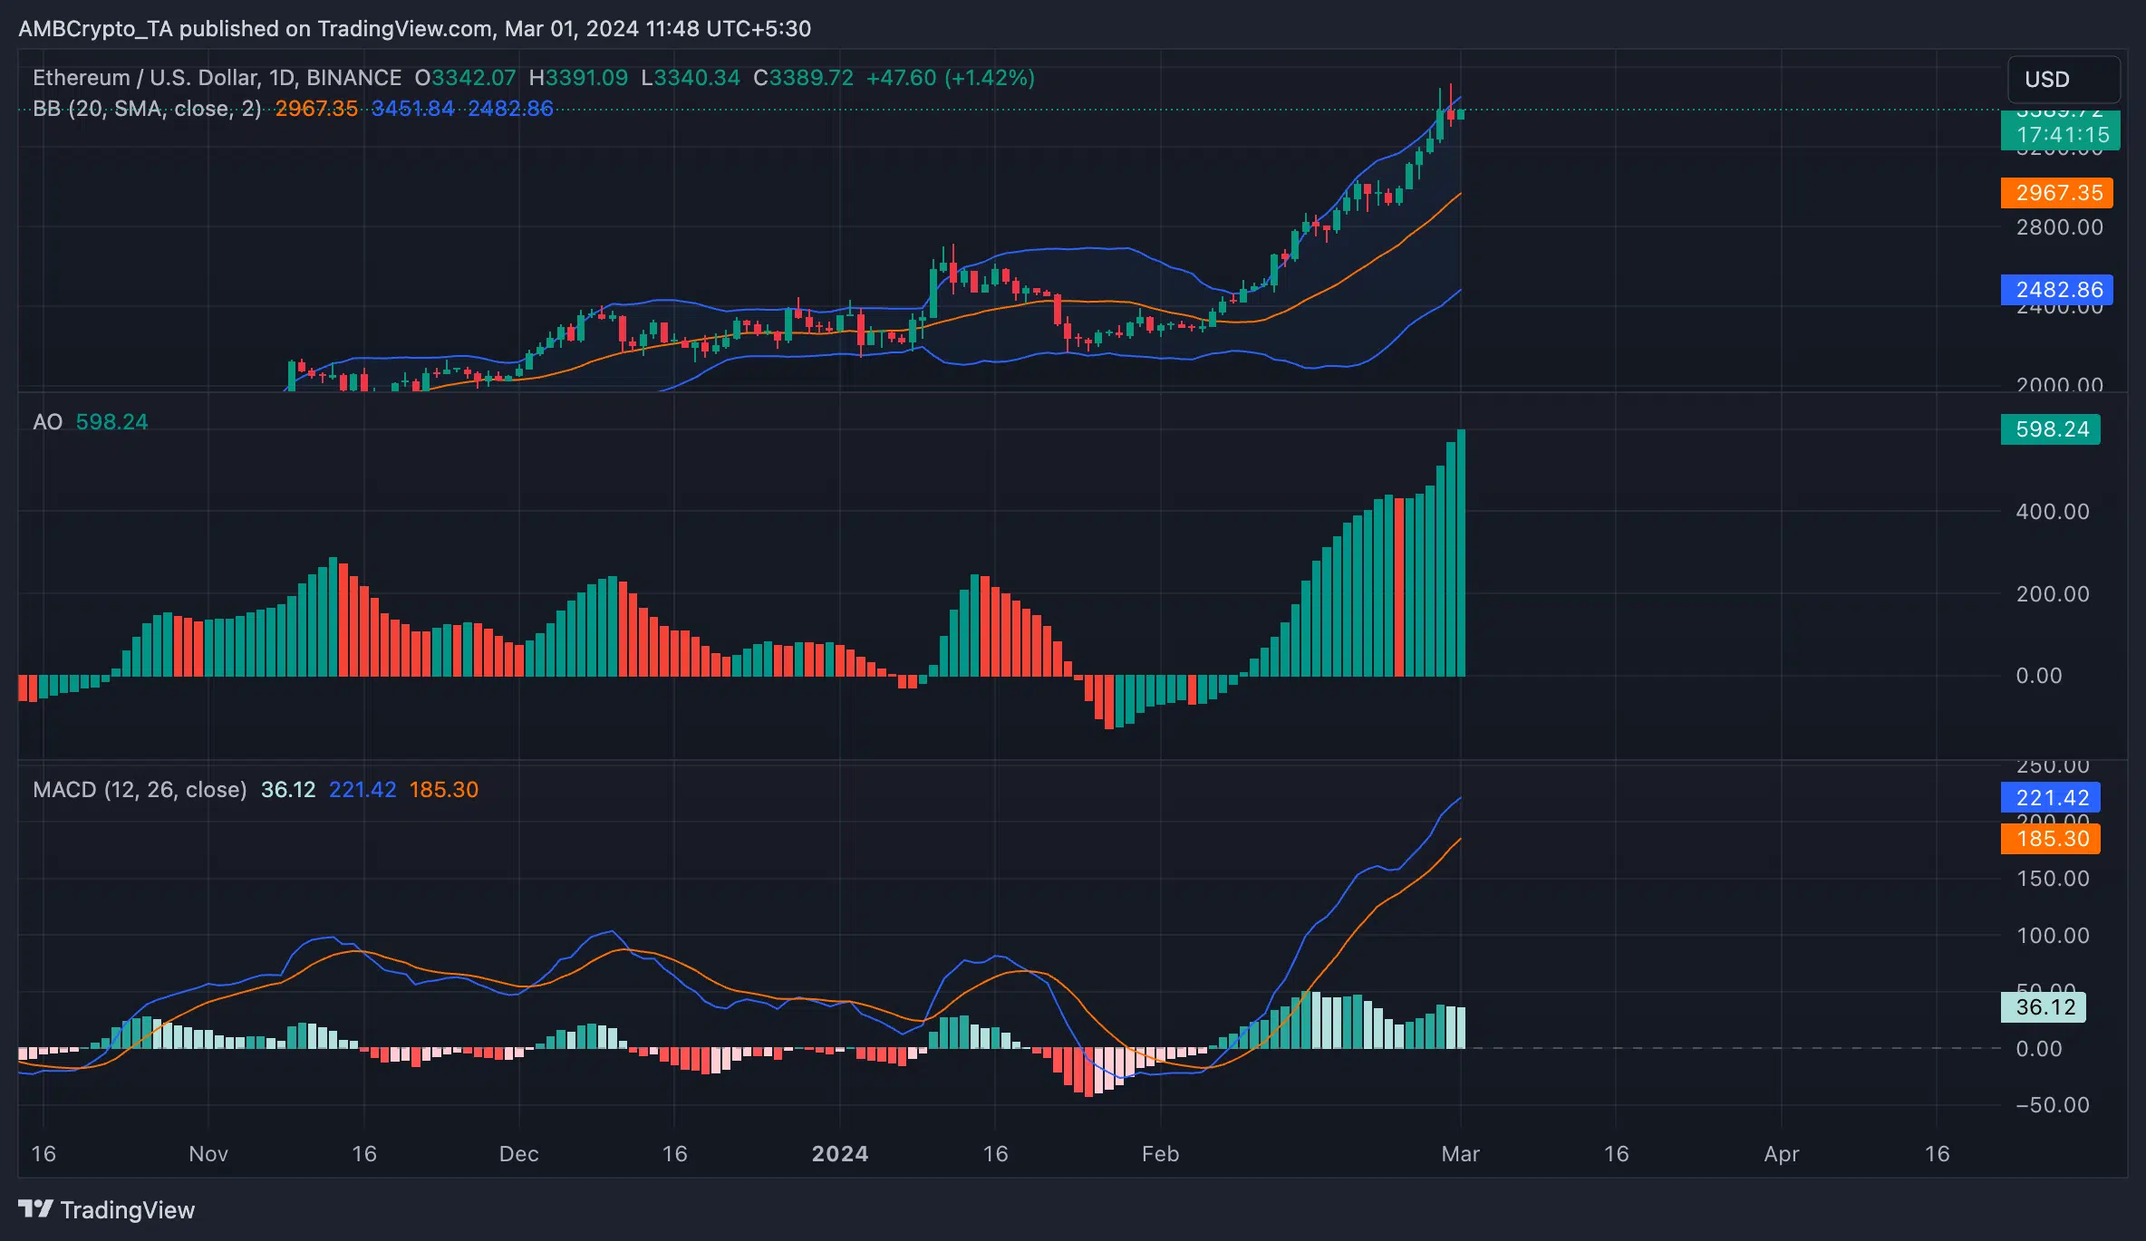
Task: Click the 150.00 MACD scale label
Action: coord(2053,879)
